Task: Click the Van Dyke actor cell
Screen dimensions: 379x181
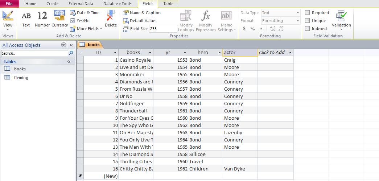Action: [240, 169]
